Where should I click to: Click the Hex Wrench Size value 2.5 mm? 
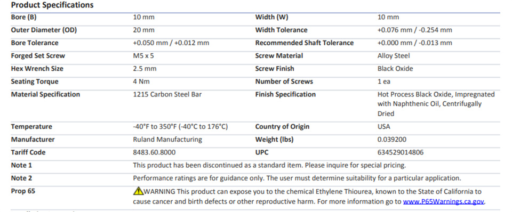coord(145,69)
